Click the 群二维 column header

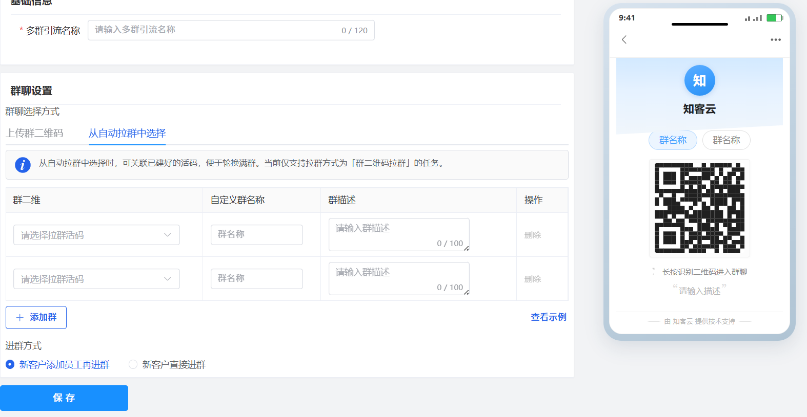[27, 200]
